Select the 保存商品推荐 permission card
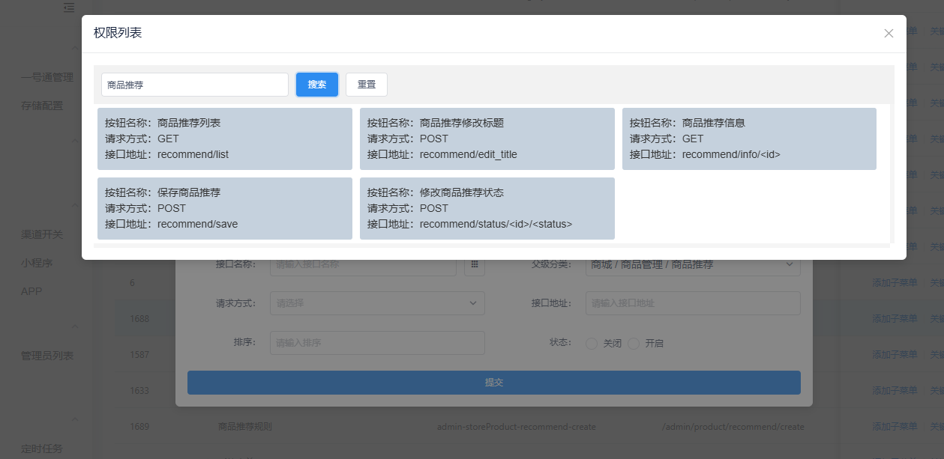This screenshot has width=944, height=459. tap(225, 208)
